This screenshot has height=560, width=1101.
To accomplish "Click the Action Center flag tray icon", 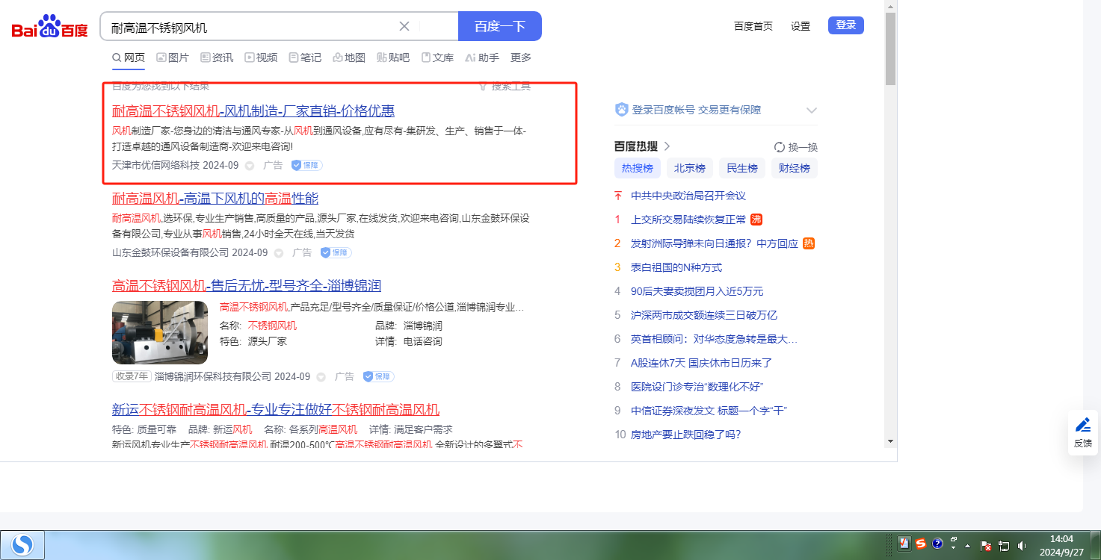I will click(x=986, y=546).
